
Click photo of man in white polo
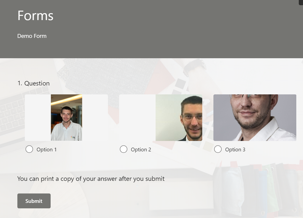click(x=66, y=118)
